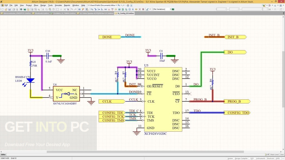
Task: Click the Open document folder icon
Action: tap(6, 9)
